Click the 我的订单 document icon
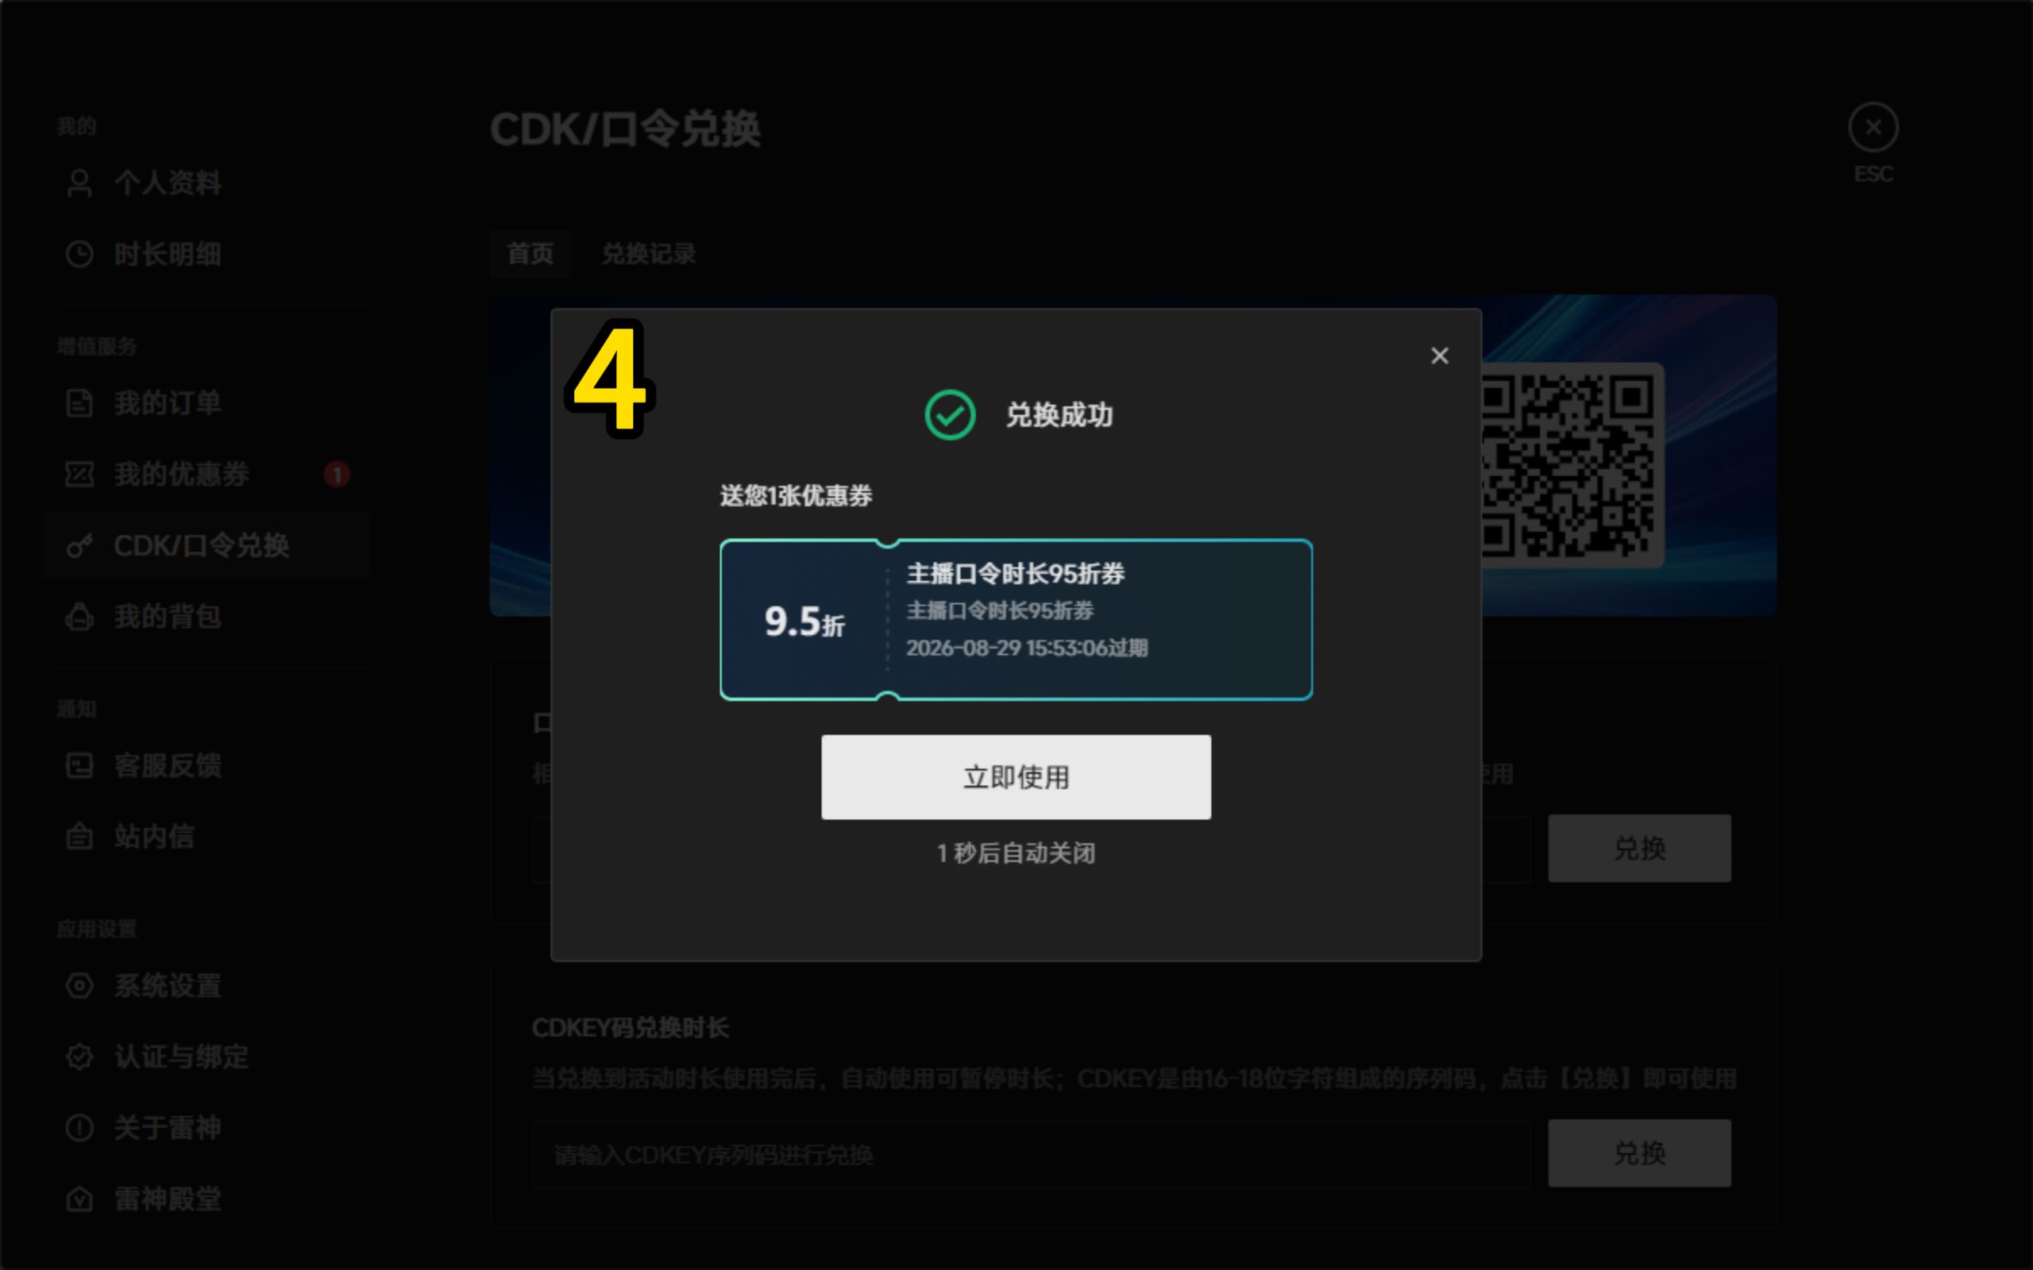 [79, 403]
